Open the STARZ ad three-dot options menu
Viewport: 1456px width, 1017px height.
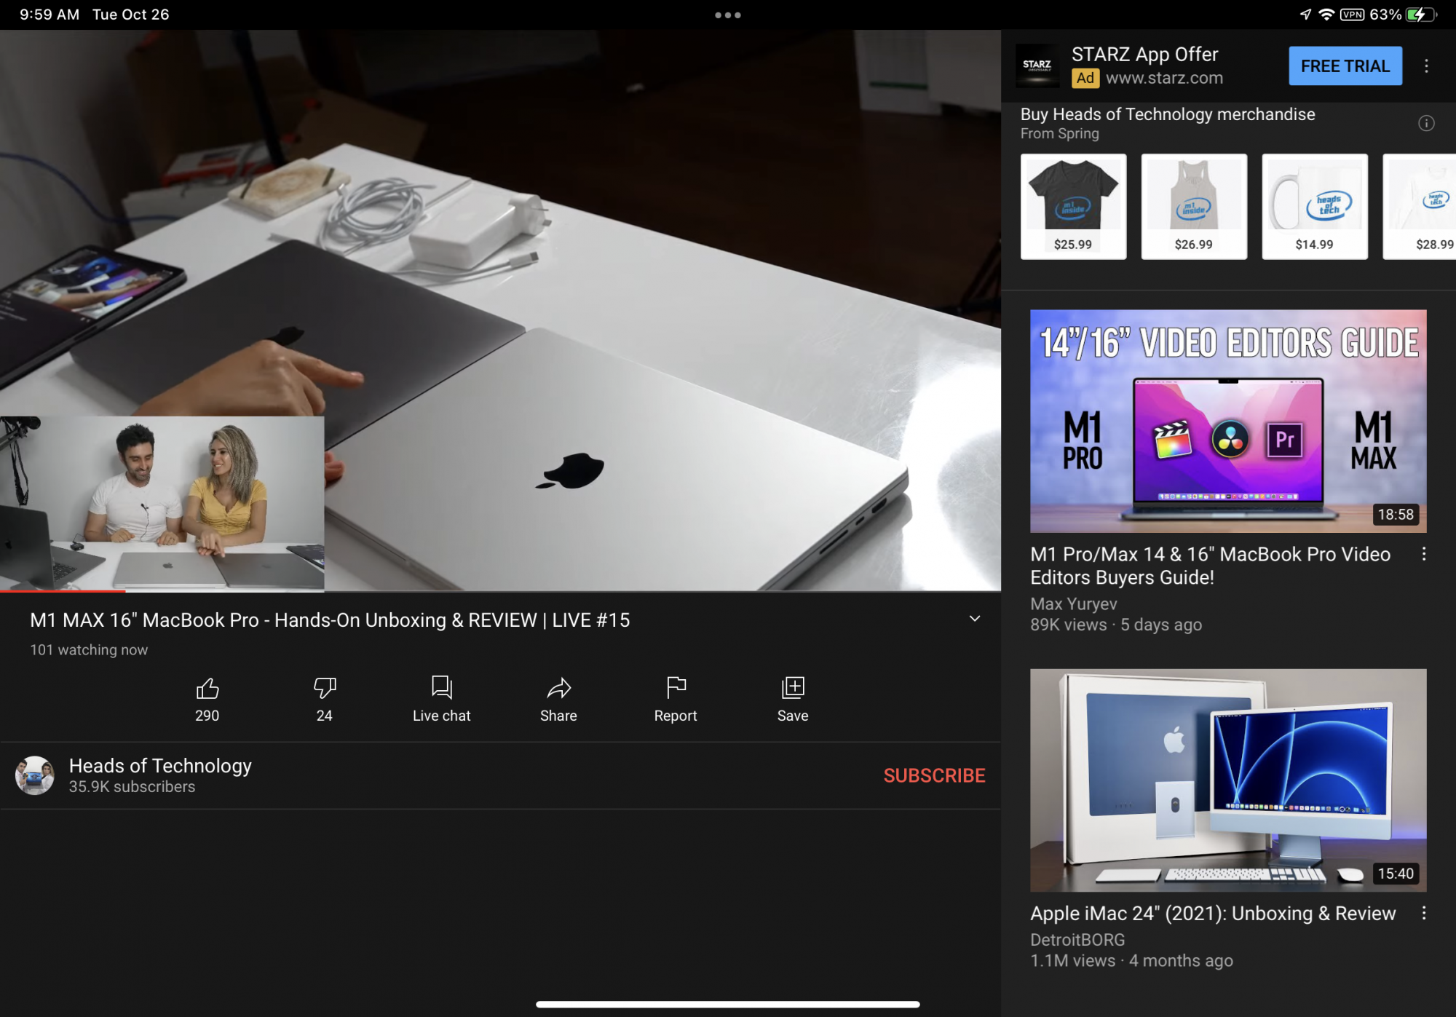coord(1425,66)
